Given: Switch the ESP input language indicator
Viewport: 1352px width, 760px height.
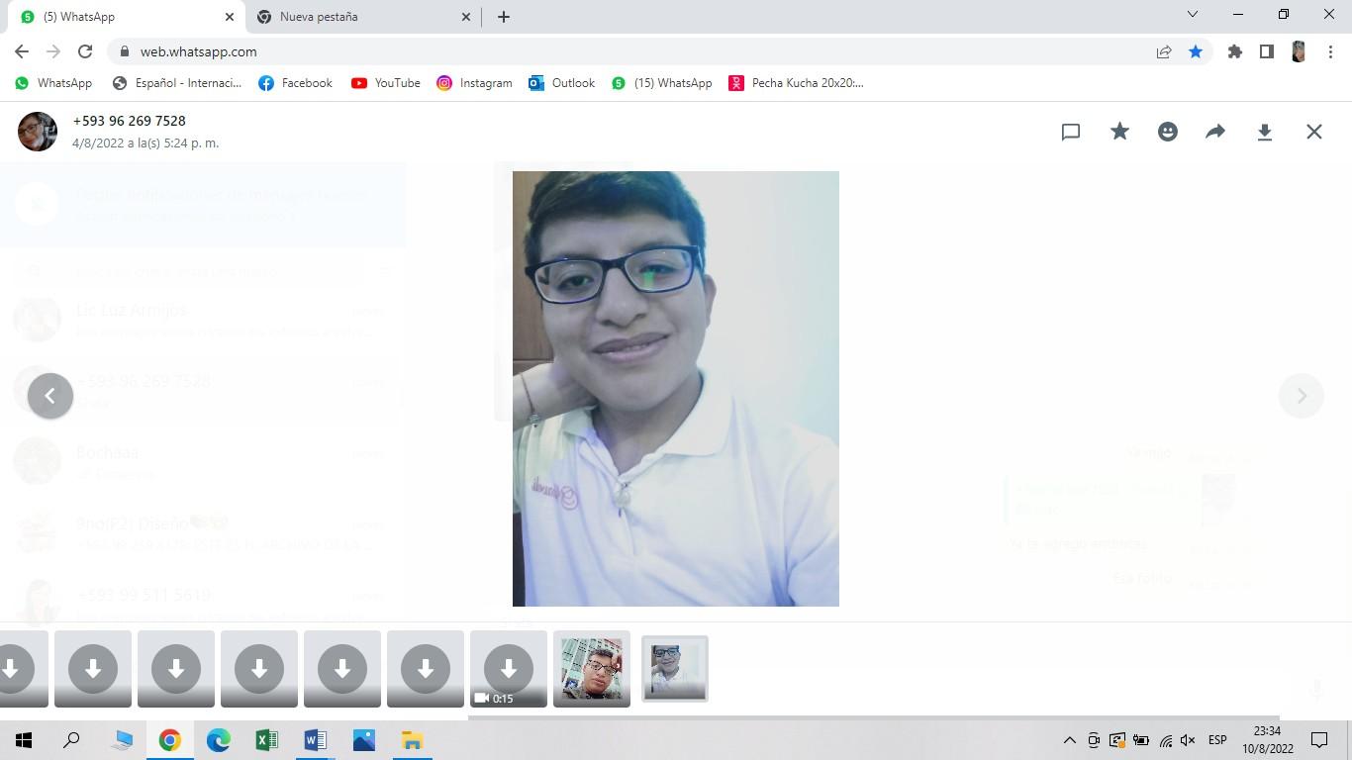Looking at the screenshot, I should tap(1217, 740).
